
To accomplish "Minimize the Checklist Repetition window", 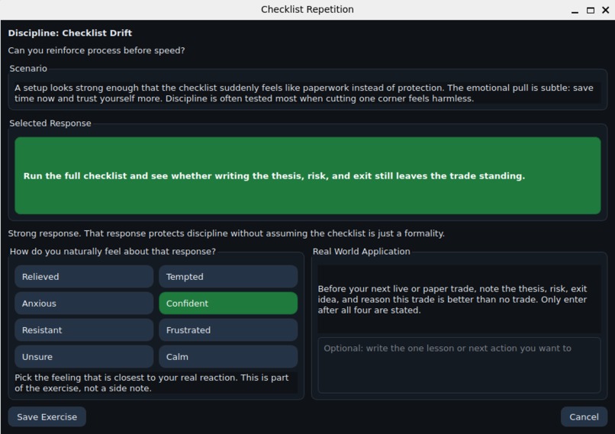I will point(575,10).
